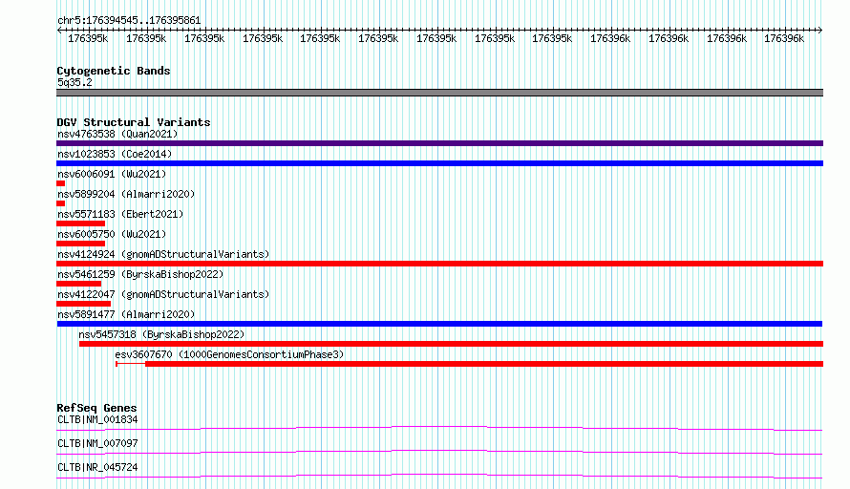Open the esv3607670 1000GenomesConsortiumPhase3 label
850x489 pixels.
click(x=229, y=354)
